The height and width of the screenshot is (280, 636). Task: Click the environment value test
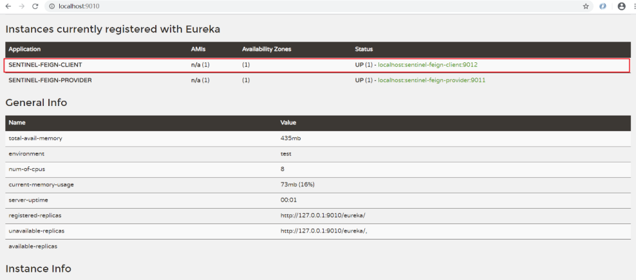tap(286, 153)
